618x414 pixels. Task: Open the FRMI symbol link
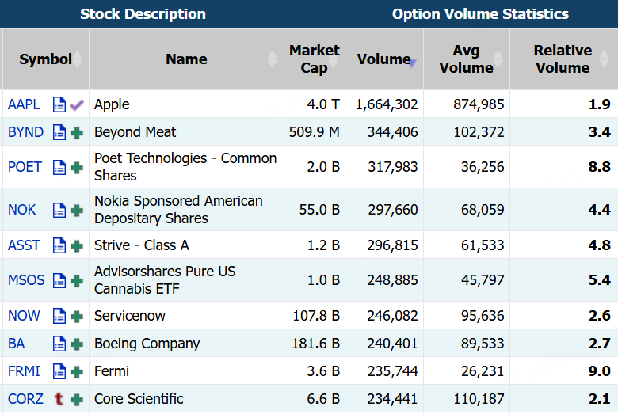24,371
